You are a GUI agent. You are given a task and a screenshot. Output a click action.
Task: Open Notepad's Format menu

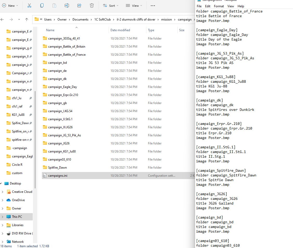(x=219, y=6)
